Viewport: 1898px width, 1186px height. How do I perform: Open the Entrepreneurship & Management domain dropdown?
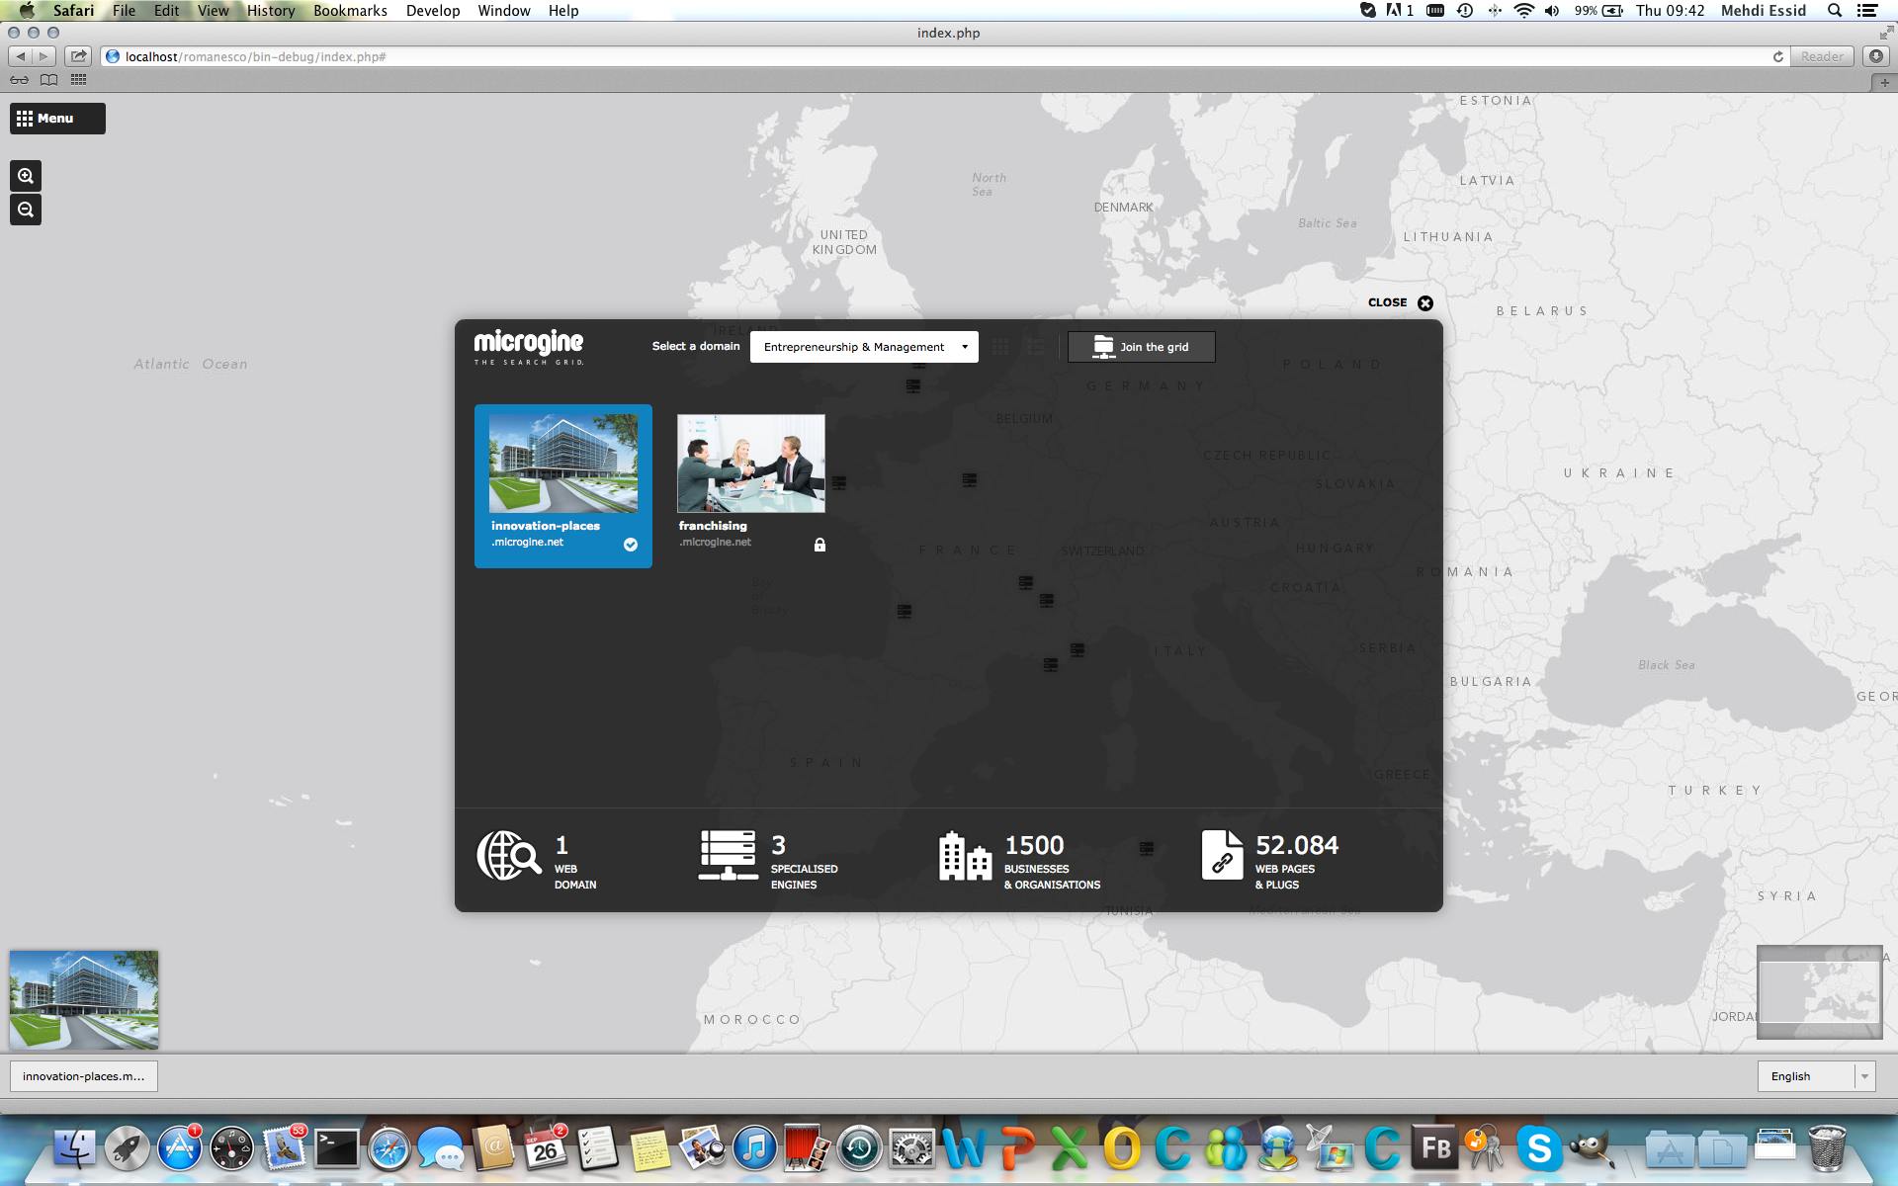click(864, 347)
